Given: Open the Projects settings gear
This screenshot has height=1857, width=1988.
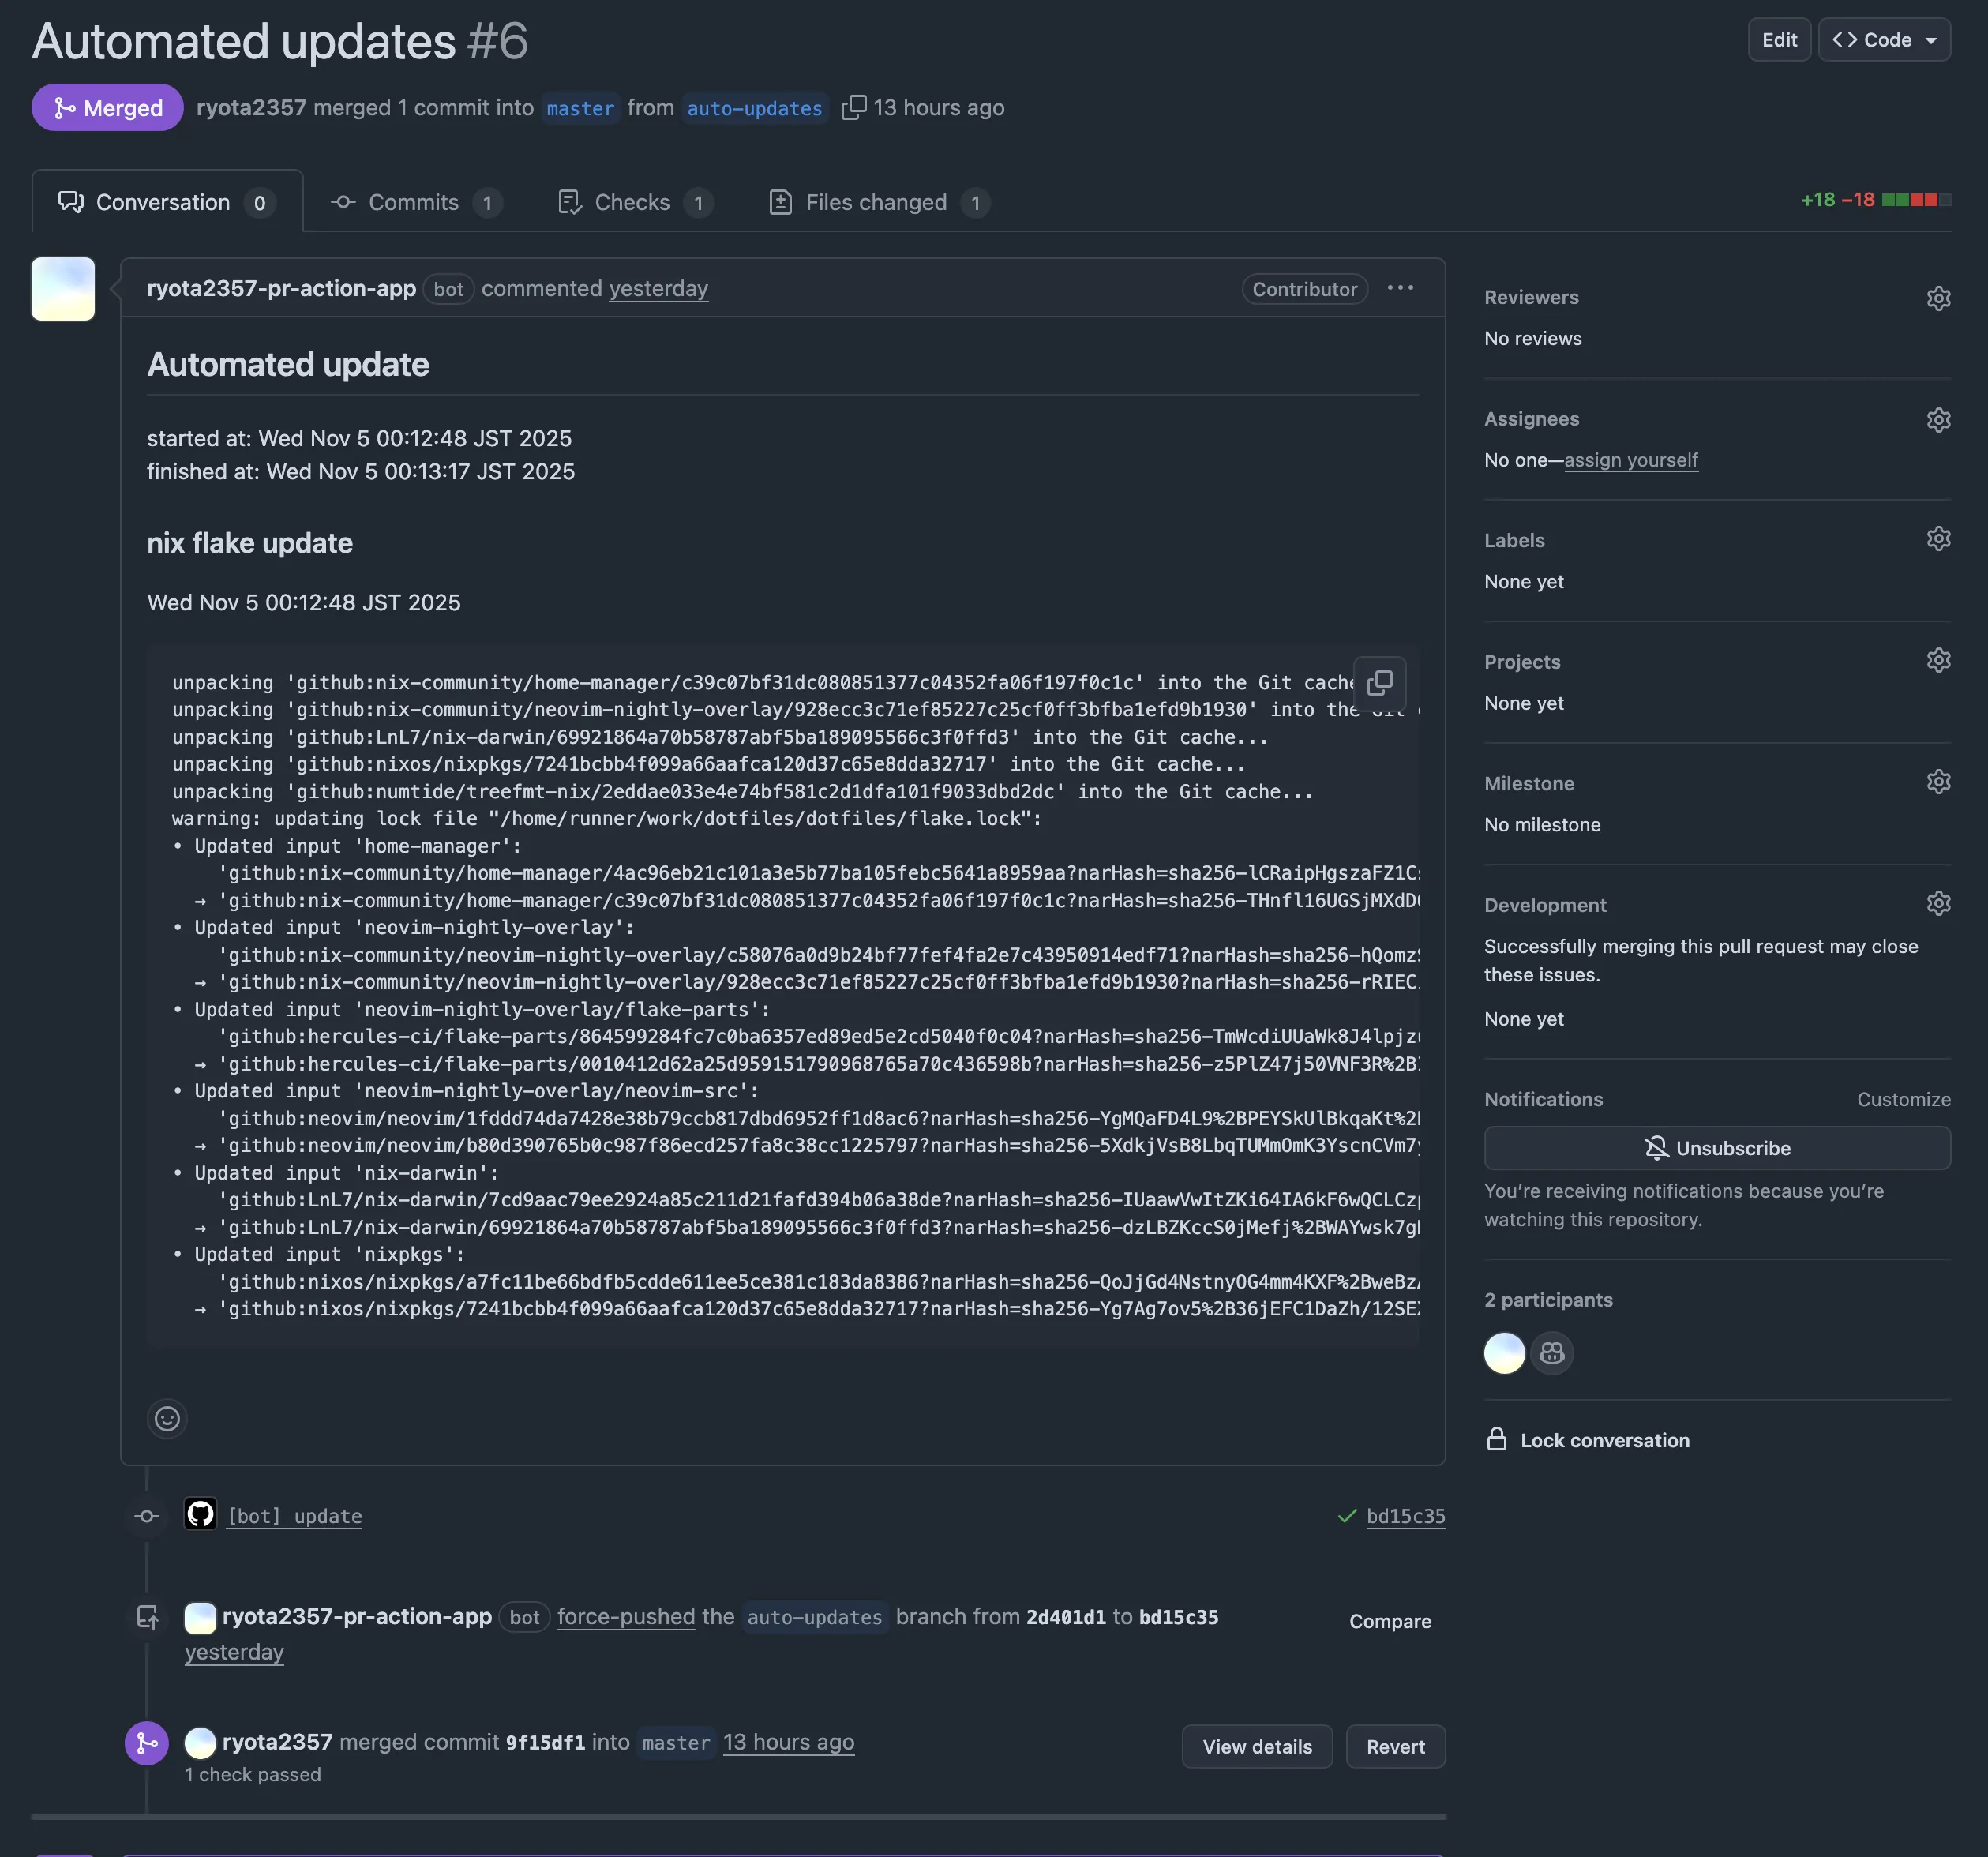Looking at the screenshot, I should 1939,659.
